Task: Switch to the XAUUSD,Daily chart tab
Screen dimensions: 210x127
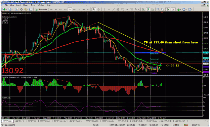Action: [x=166, y=121]
